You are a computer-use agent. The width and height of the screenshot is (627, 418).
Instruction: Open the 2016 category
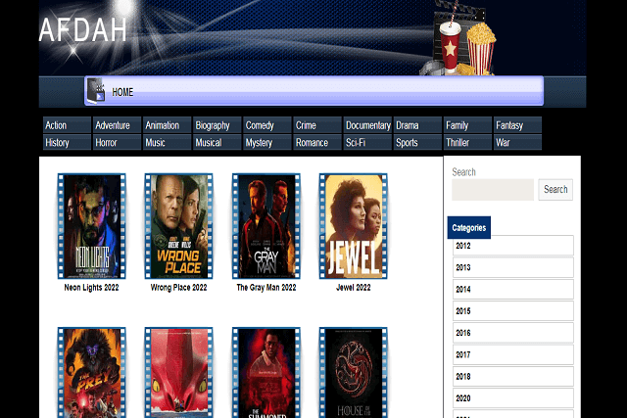[x=513, y=333]
